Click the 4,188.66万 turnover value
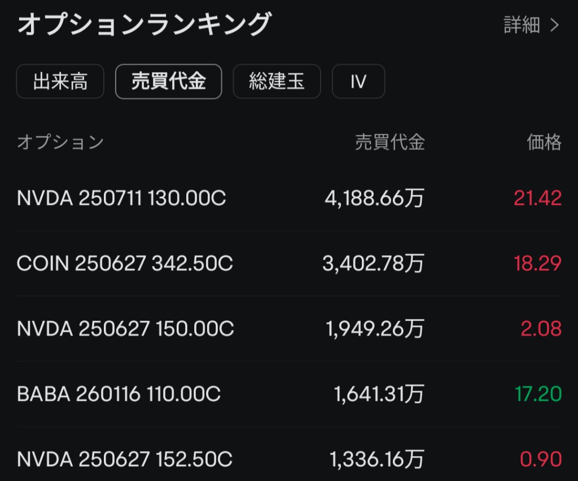This screenshot has height=481, width=578. point(375,198)
